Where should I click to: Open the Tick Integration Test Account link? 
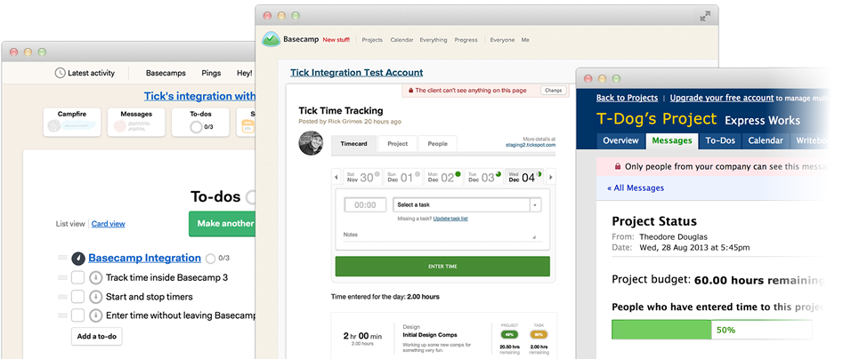tap(356, 73)
